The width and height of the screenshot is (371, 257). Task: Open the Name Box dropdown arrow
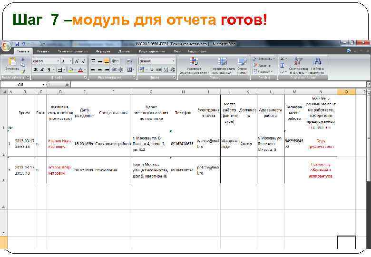pyautogui.click(x=43, y=85)
